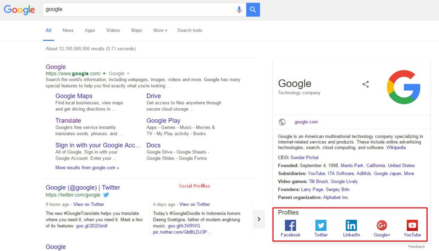Switch to the Maps tab
Screen dimensions: 439x251
point(137,30)
